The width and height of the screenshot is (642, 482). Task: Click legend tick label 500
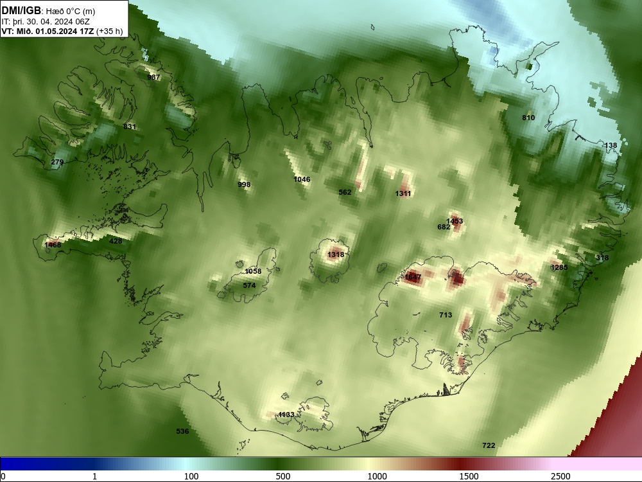[x=283, y=476]
